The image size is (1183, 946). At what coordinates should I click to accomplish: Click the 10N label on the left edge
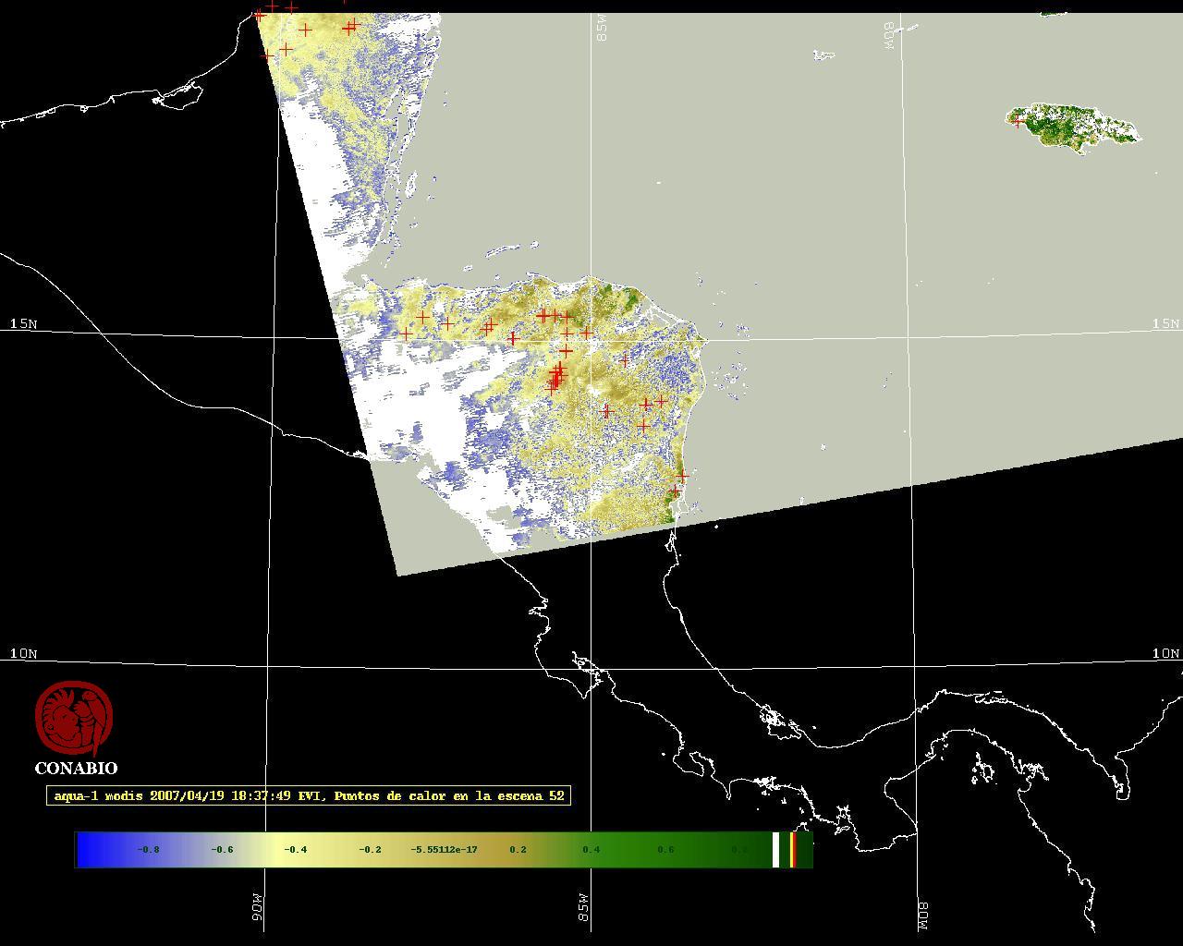[x=23, y=653]
